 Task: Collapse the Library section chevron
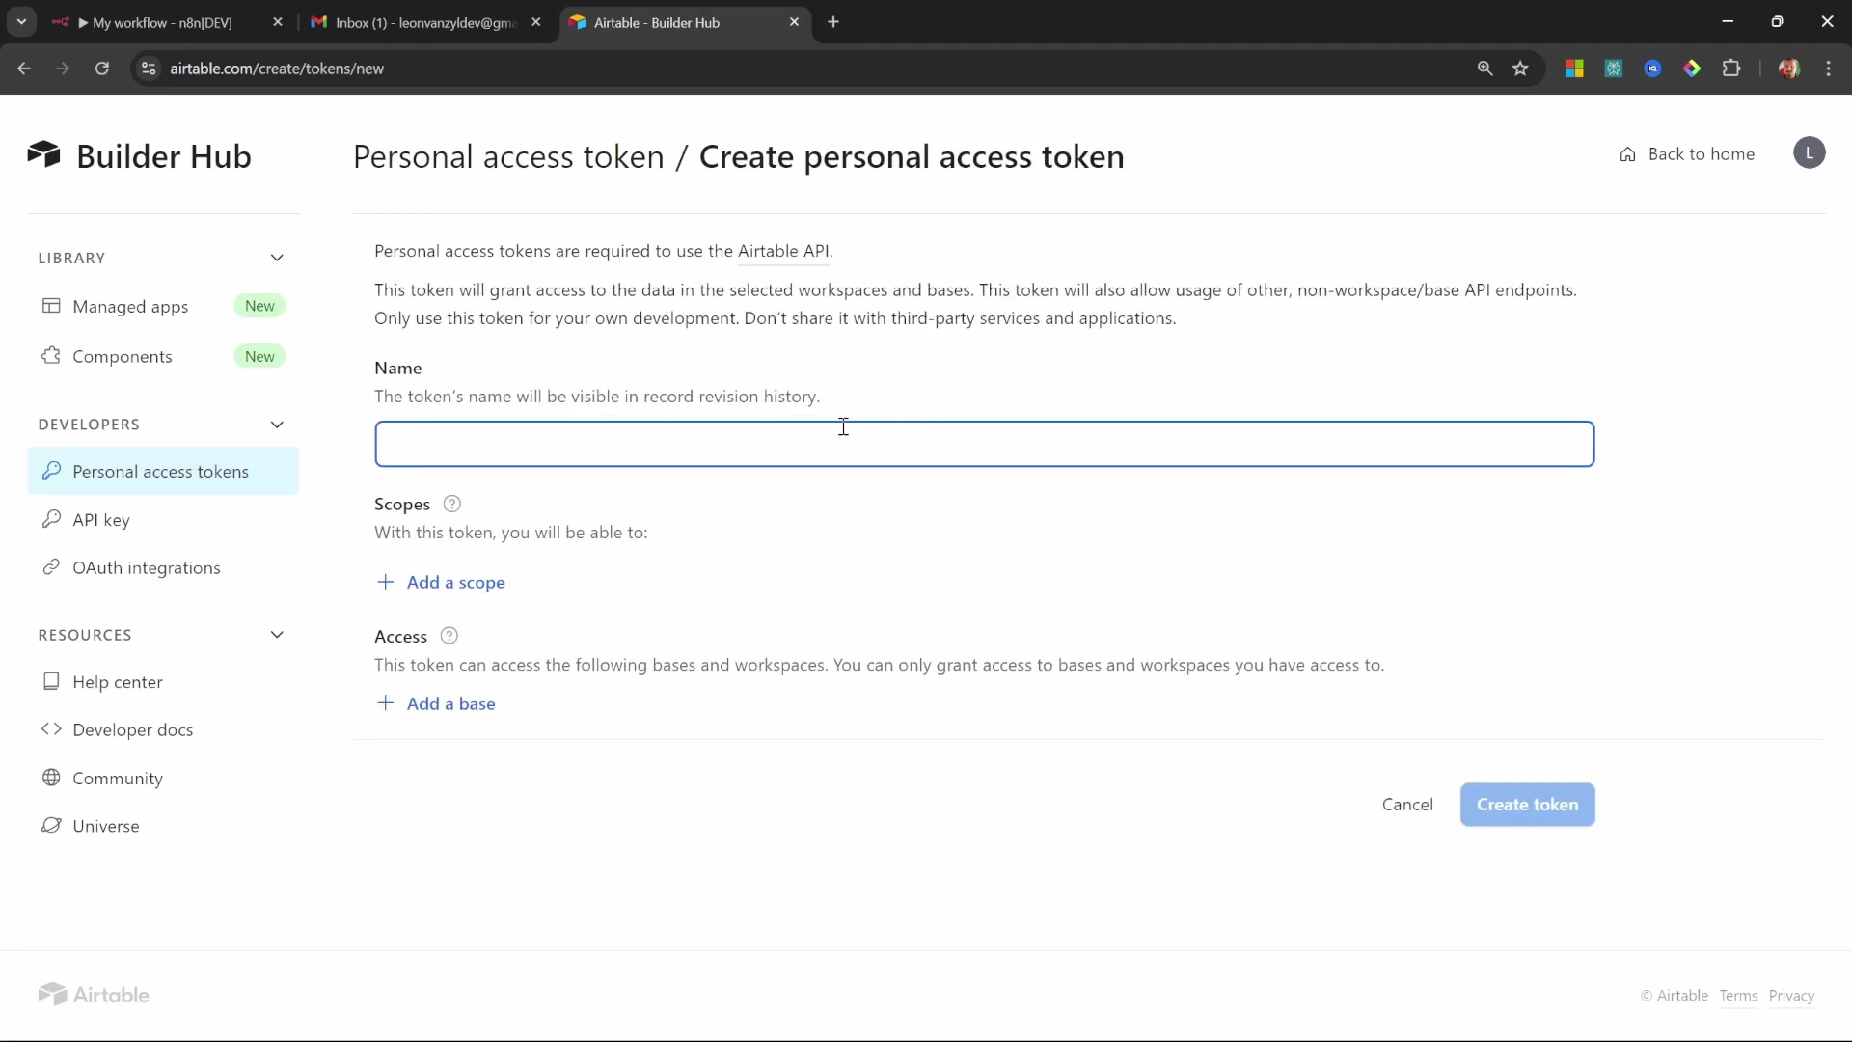pyautogui.click(x=277, y=258)
